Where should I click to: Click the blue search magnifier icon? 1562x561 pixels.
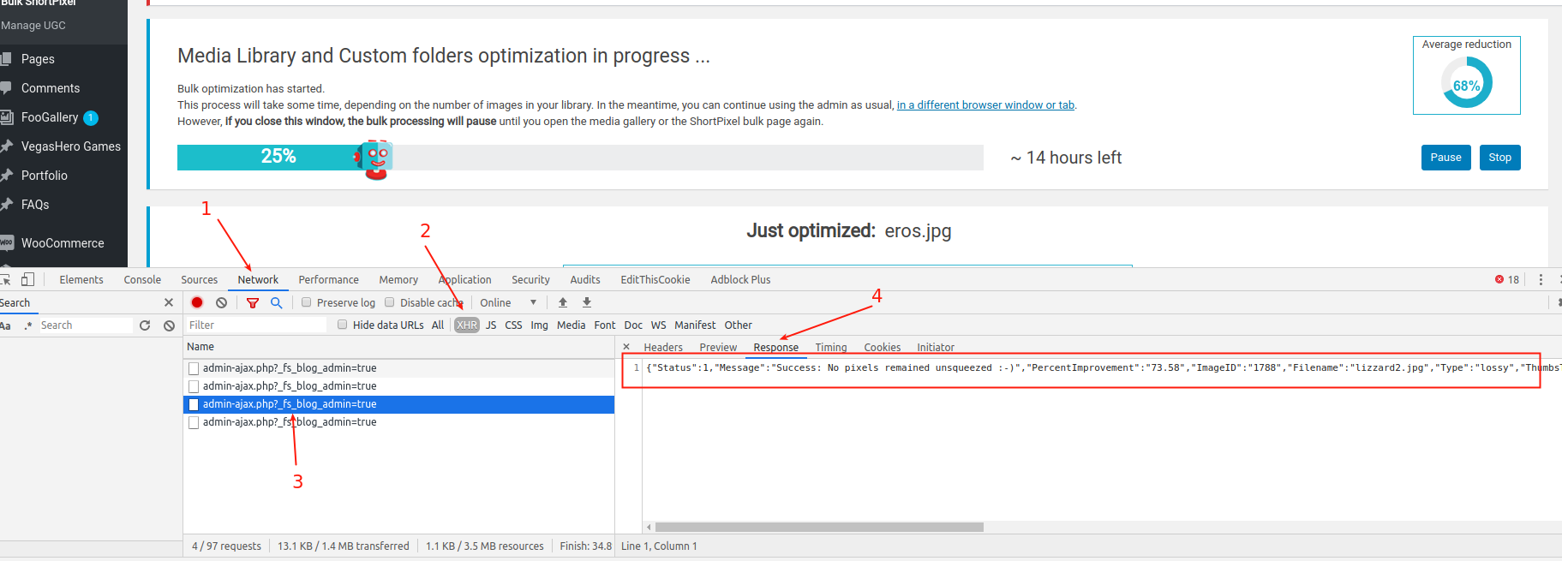[276, 302]
